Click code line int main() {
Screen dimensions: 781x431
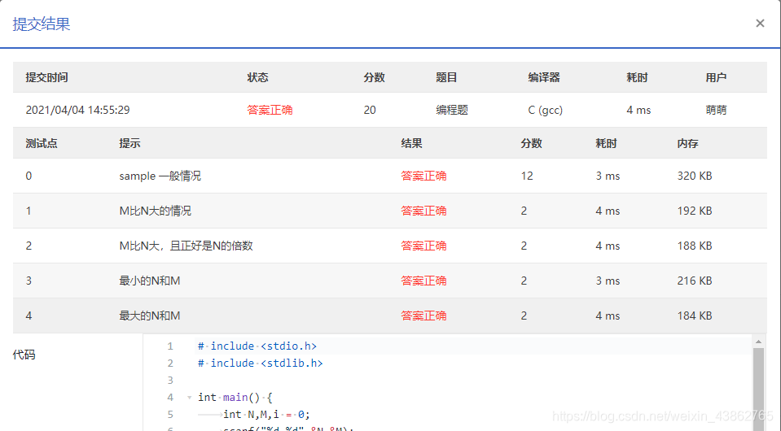(x=235, y=397)
